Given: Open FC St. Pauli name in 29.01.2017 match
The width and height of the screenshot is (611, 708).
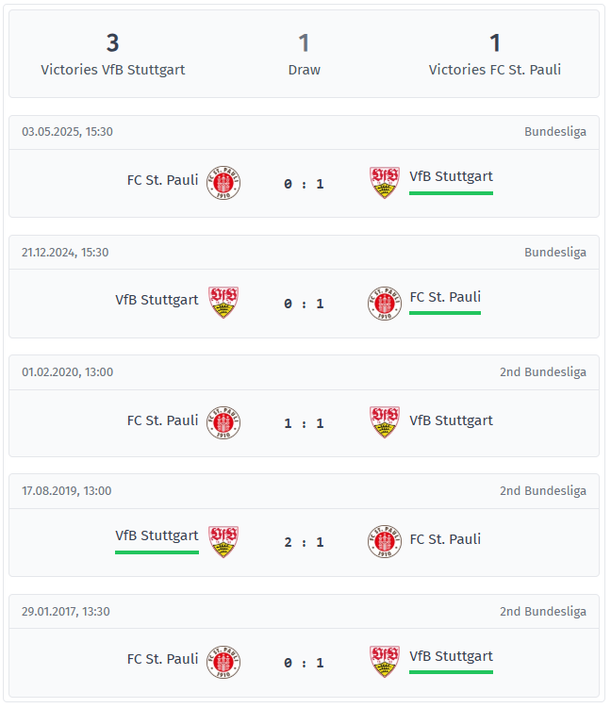Looking at the screenshot, I should pos(162,659).
